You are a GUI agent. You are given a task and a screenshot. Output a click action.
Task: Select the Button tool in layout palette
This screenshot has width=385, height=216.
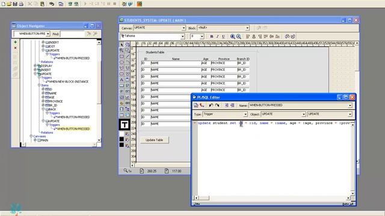click(122, 85)
